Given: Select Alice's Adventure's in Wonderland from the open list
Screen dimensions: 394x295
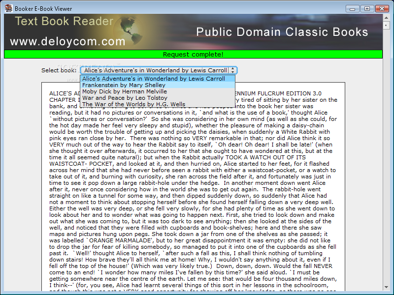Looking at the screenshot, I should pos(158,79).
